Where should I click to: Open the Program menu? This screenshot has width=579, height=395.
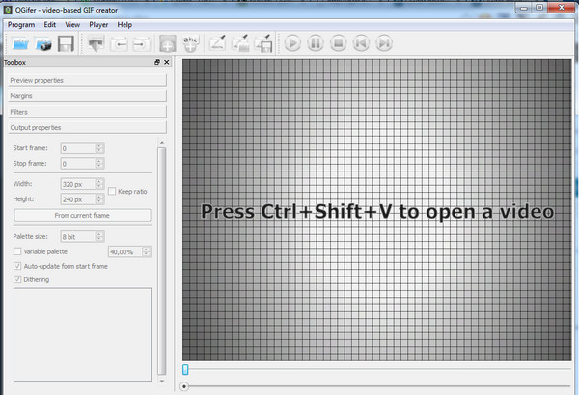point(21,23)
